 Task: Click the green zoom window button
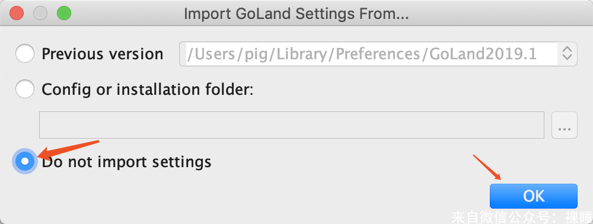point(64,14)
